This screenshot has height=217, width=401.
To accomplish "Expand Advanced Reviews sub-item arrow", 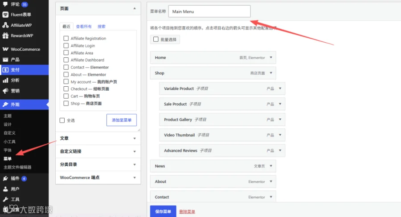I will [x=280, y=150].
